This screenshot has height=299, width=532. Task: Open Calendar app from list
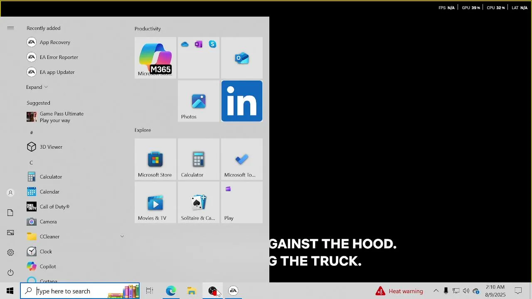coord(75,192)
